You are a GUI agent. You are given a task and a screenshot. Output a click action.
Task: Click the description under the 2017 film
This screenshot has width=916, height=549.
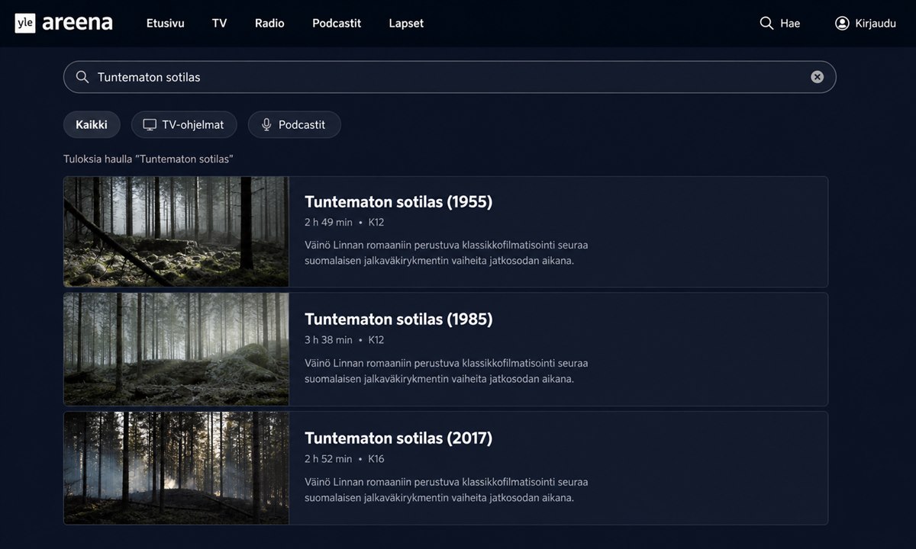(x=447, y=490)
